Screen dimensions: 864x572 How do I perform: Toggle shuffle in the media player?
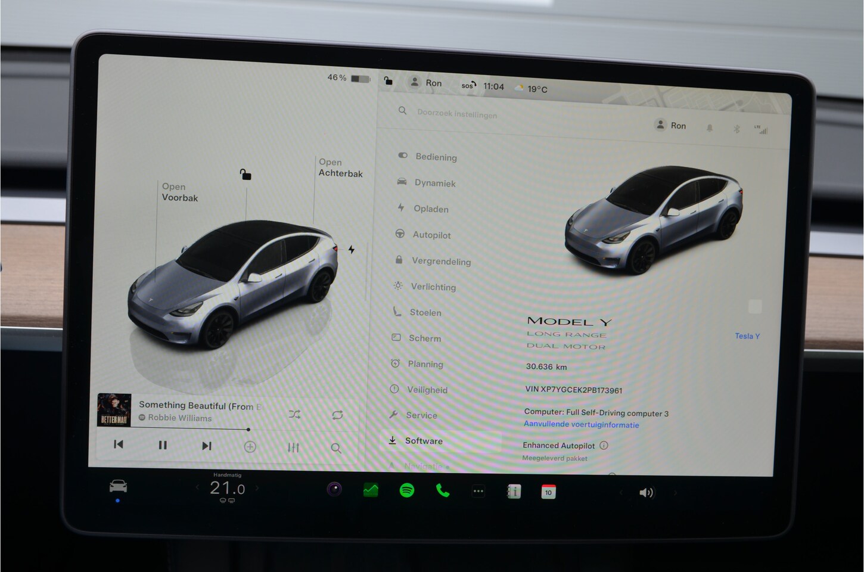point(294,414)
